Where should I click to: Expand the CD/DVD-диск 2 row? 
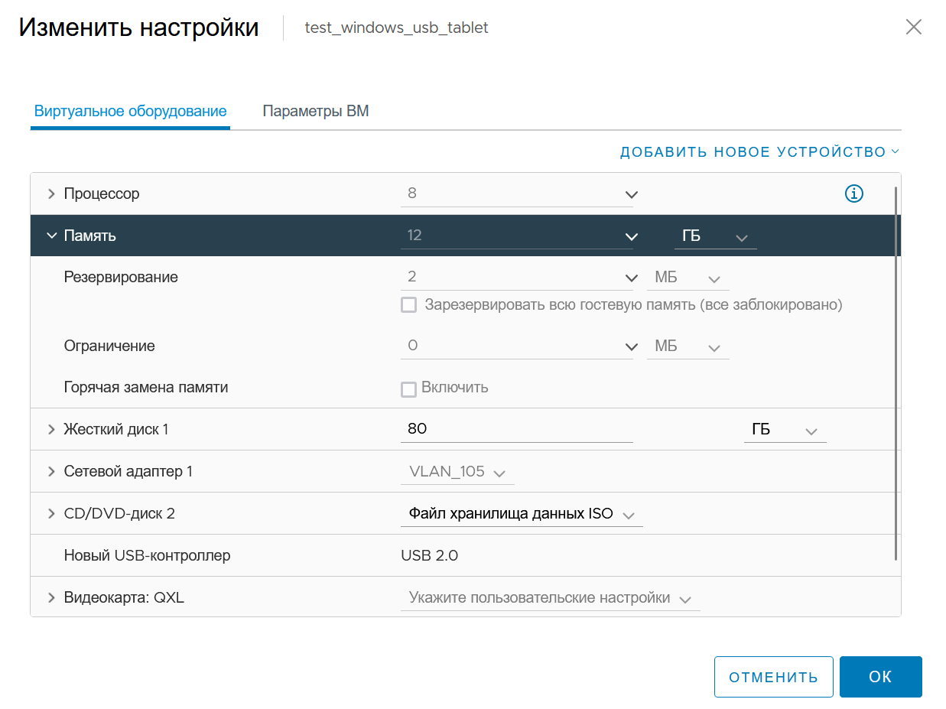tap(52, 513)
